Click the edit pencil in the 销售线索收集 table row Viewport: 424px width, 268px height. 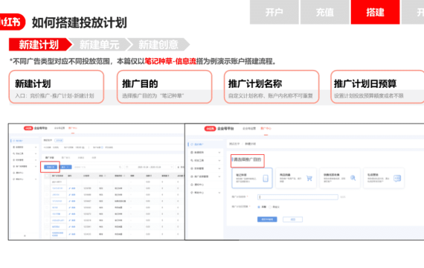(70, 201)
